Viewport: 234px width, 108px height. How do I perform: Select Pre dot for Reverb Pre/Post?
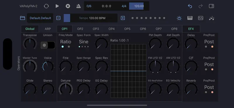(206, 92)
